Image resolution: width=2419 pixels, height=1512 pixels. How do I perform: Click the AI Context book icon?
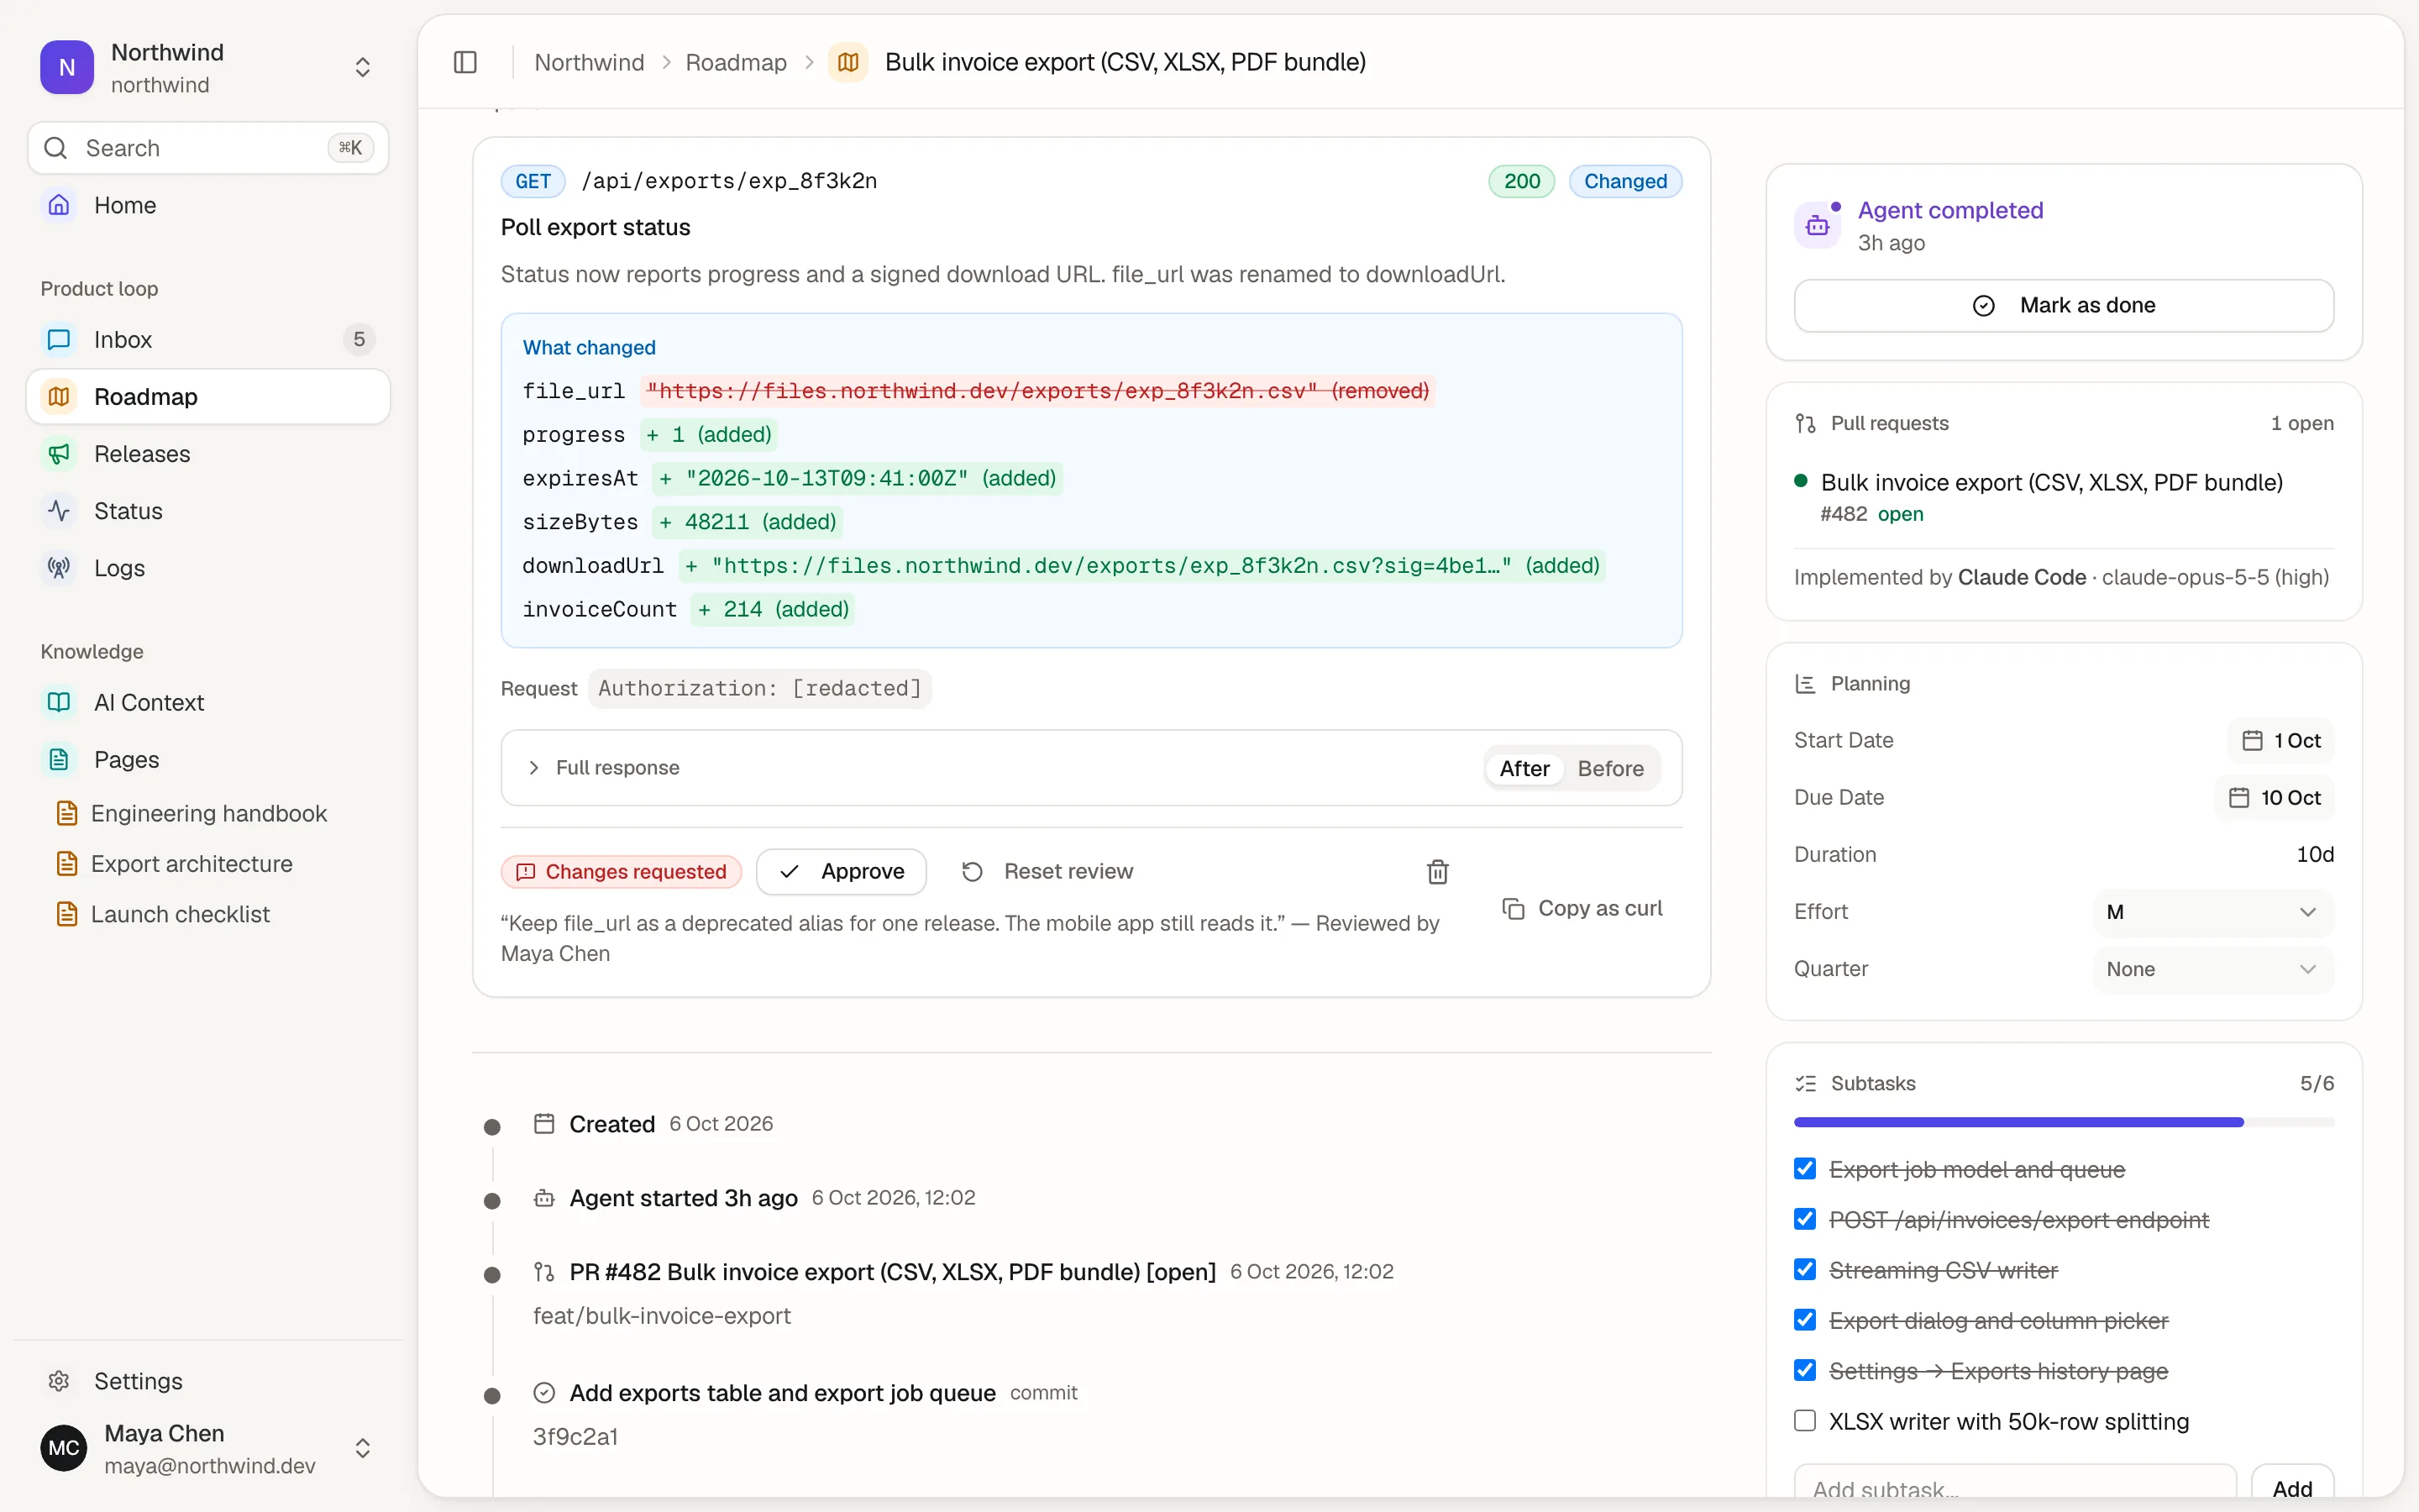pos(59,702)
